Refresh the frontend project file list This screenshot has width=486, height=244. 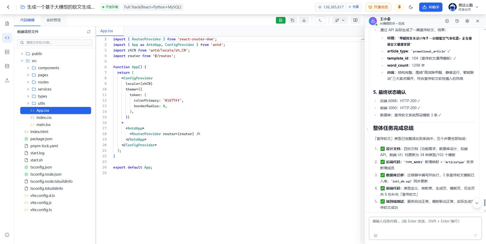pyautogui.click(x=89, y=32)
